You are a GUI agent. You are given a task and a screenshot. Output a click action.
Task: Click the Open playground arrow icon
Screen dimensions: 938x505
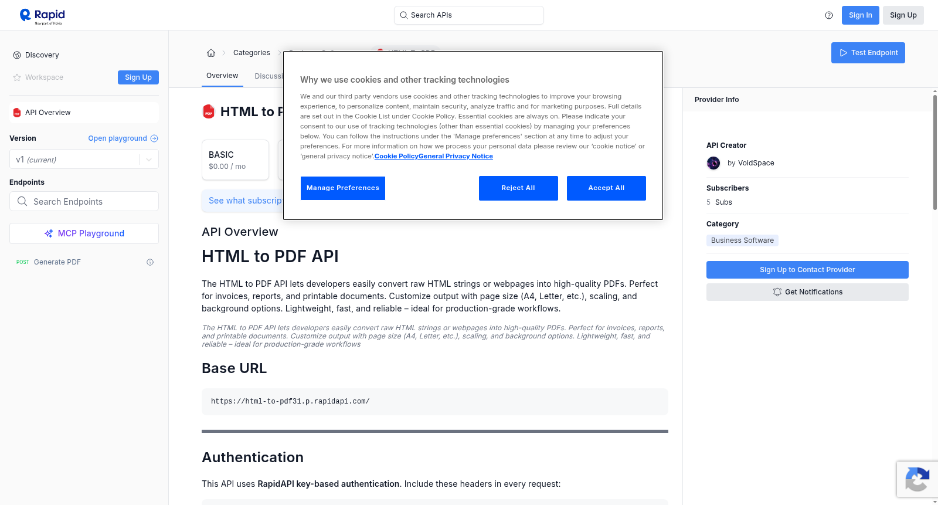(x=154, y=138)
